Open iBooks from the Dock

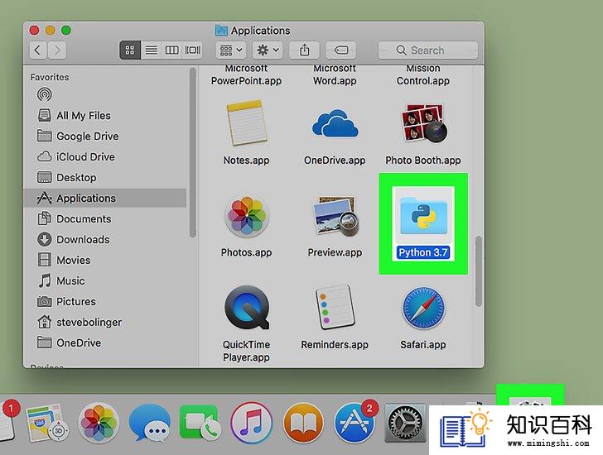coord(303,424)
